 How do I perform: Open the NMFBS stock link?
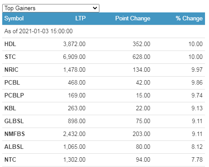15,134
